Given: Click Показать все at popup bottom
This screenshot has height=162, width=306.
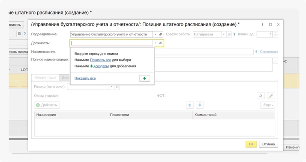Looking at the screenshot, I should 85,78.
